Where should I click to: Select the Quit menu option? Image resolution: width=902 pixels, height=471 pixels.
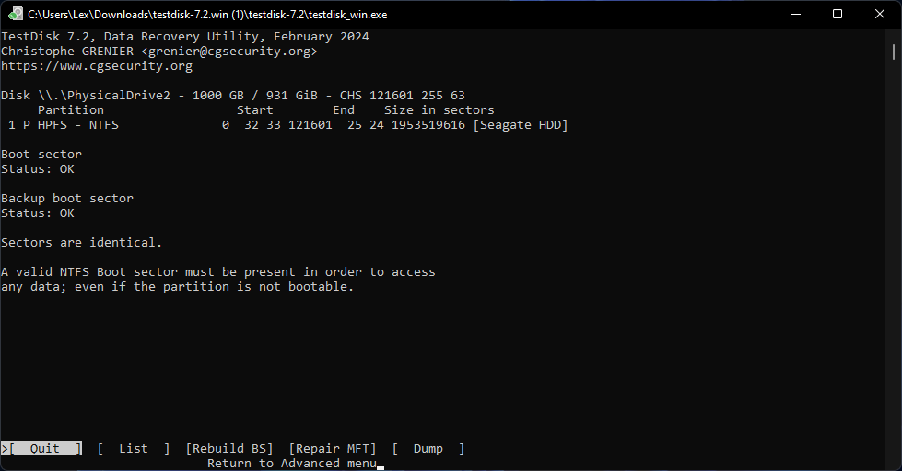point(44,449)
